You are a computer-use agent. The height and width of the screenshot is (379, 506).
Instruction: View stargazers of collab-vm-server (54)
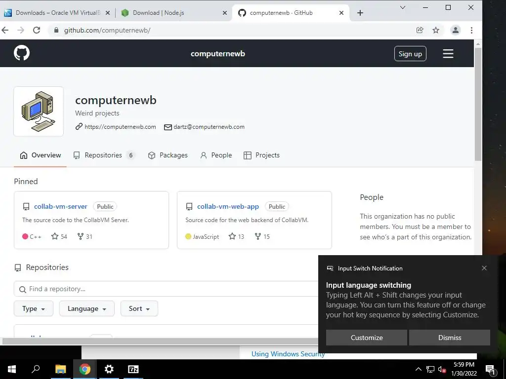point(59,236)
